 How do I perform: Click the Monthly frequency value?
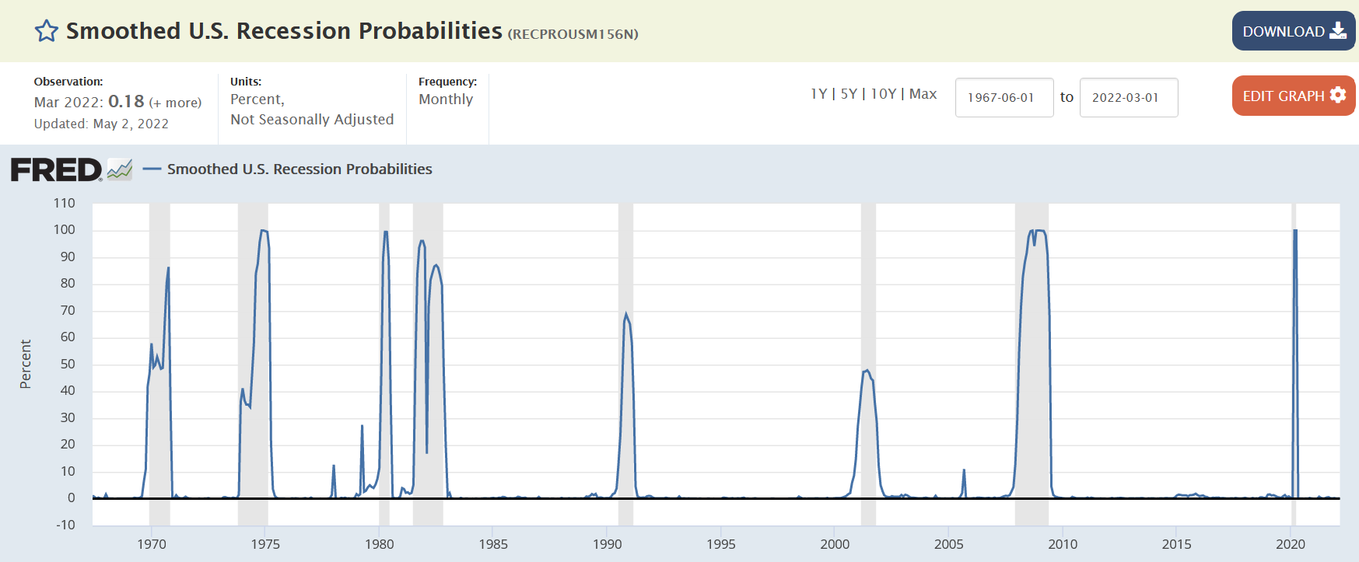tap(446, 99)
